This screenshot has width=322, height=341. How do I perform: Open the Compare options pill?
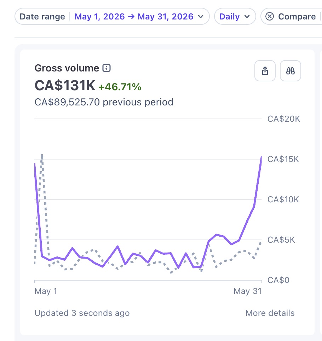click(x=291, y=16)
